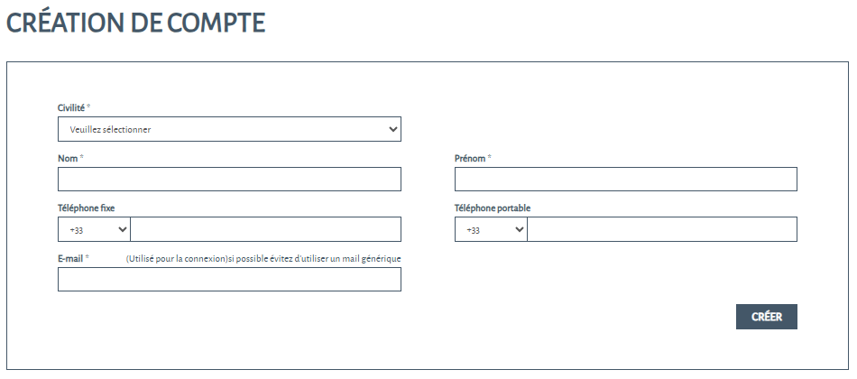
Task: Open the Civilité selection dropdown
Action: [x=229, y=129]
